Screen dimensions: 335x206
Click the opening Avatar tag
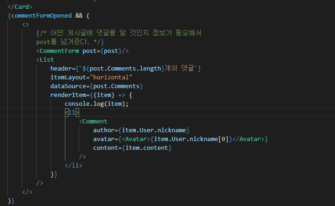pos(136,139)
